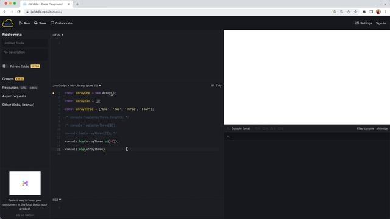
Task: Click the share icon in address bar
Action: 349,12
